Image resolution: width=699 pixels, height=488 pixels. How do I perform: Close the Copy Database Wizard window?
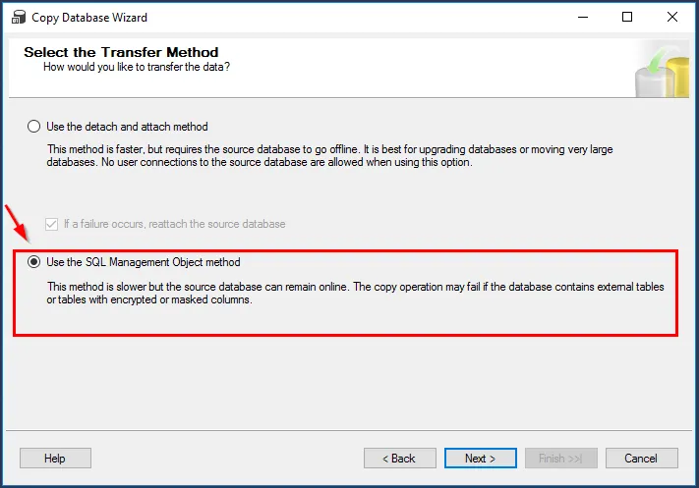click(672, 17)
